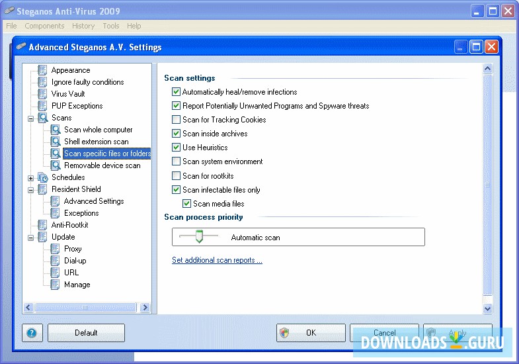This screenshot has width=519, height=364.
Task: Click the tree panel left scroll arrow
Action: (28, 308)
